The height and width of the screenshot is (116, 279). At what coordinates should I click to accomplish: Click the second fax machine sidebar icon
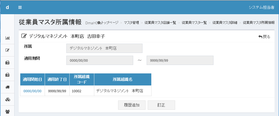[7, 75]
